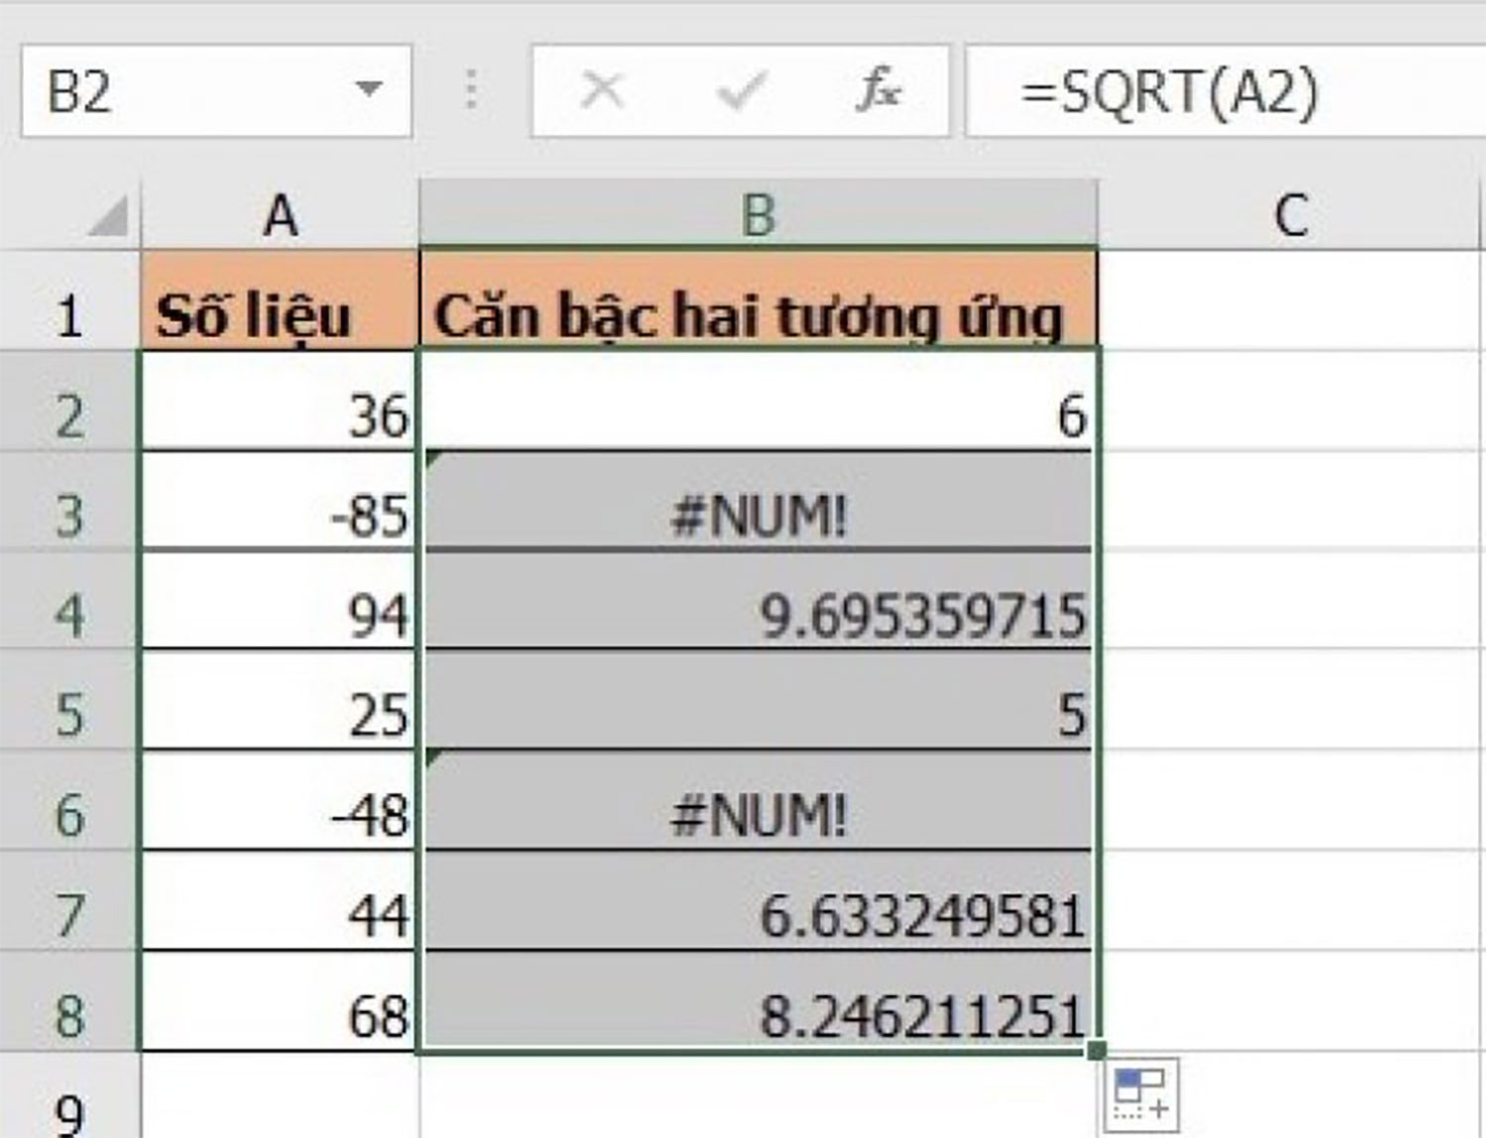Select cell B2 showing 6
This screenshot has height=1138, width=1486.
tap(759, 401)
